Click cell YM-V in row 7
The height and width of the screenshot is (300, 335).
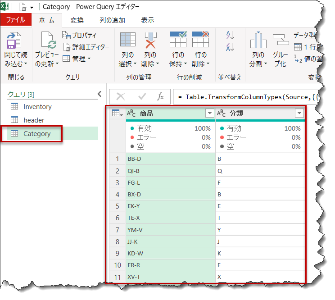pos(171,230)
